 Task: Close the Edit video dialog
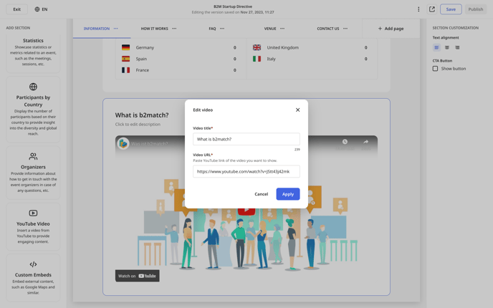[x=297, y=110]
